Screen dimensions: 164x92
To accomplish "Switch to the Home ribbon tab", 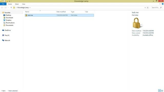I will [x=10, y=4].
